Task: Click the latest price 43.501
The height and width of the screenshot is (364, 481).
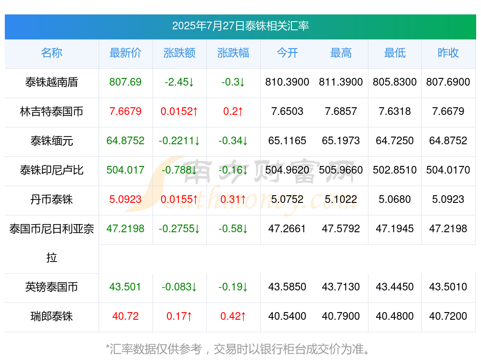Action: tap(126, 287)
